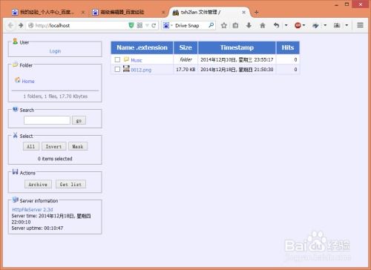Sort by the Size column header
This screenshot has height=270, width=371.
(185, 47)
